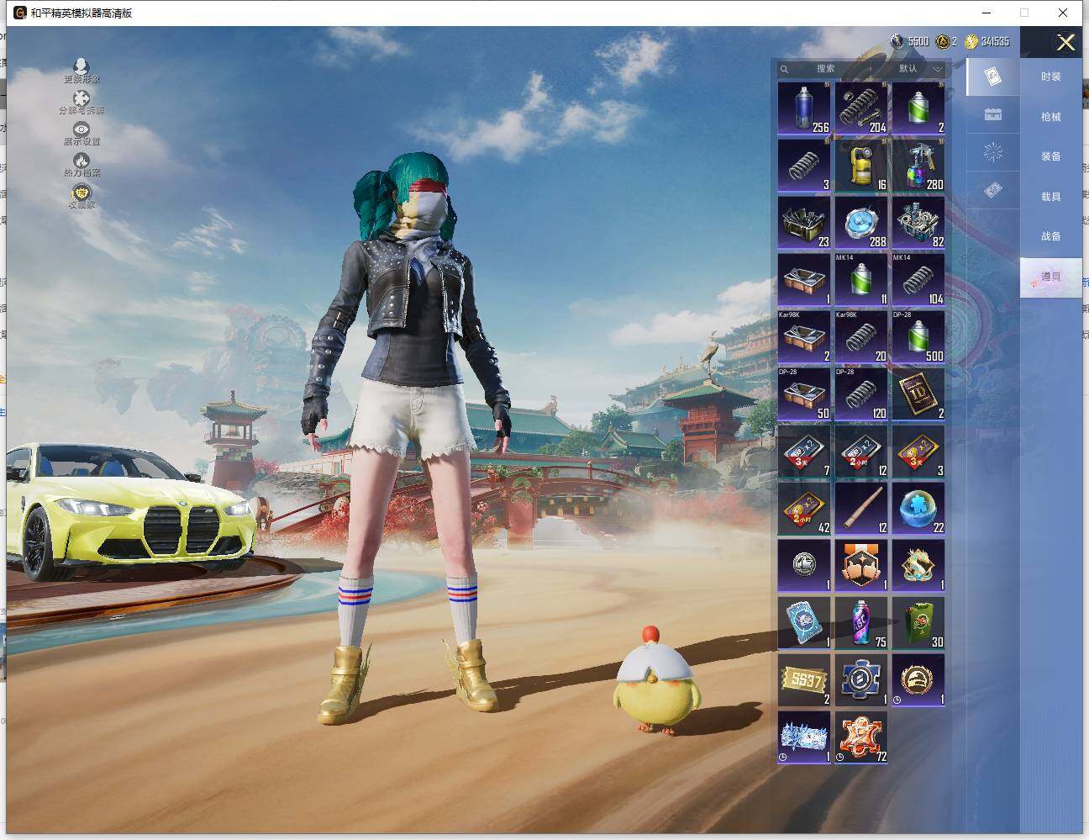Switch to the 枪械 tab
Viewport: 1089px width, 840px height.
click(1050, 117)
